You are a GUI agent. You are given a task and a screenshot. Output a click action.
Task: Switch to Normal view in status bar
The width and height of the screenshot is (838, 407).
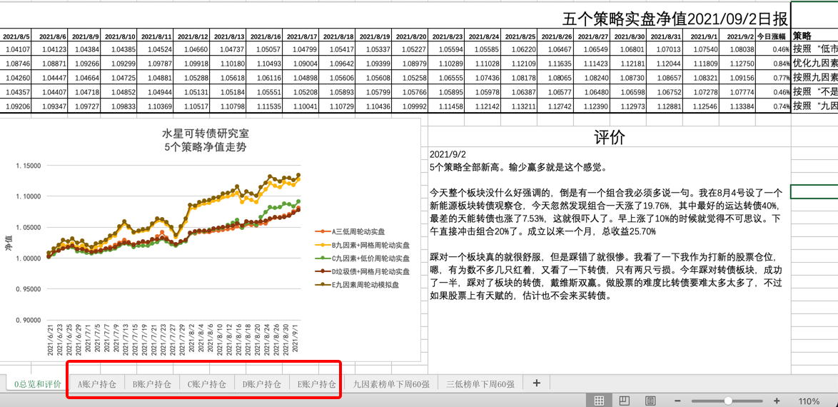(600, 401)
